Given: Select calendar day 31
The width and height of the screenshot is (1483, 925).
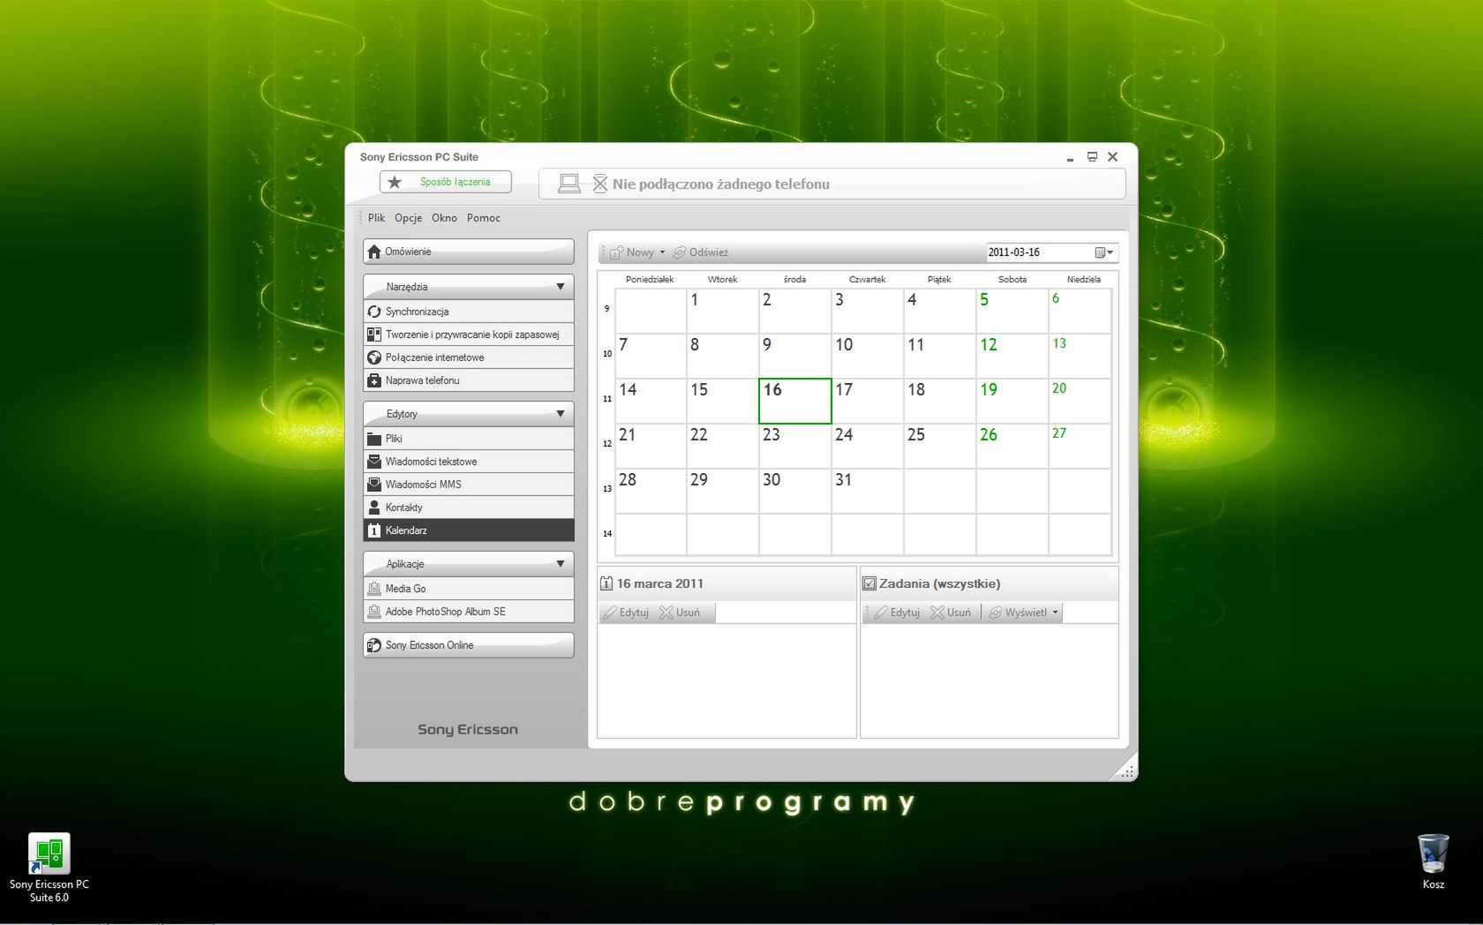Looking at the screenshot, I should [x=867, y=491].
